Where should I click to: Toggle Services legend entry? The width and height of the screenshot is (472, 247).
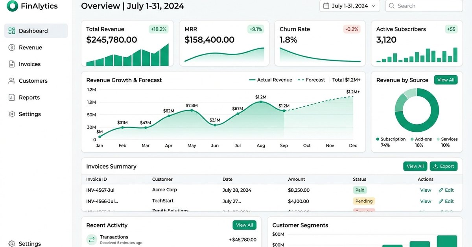pyautogui.click(x=447, y=139)
